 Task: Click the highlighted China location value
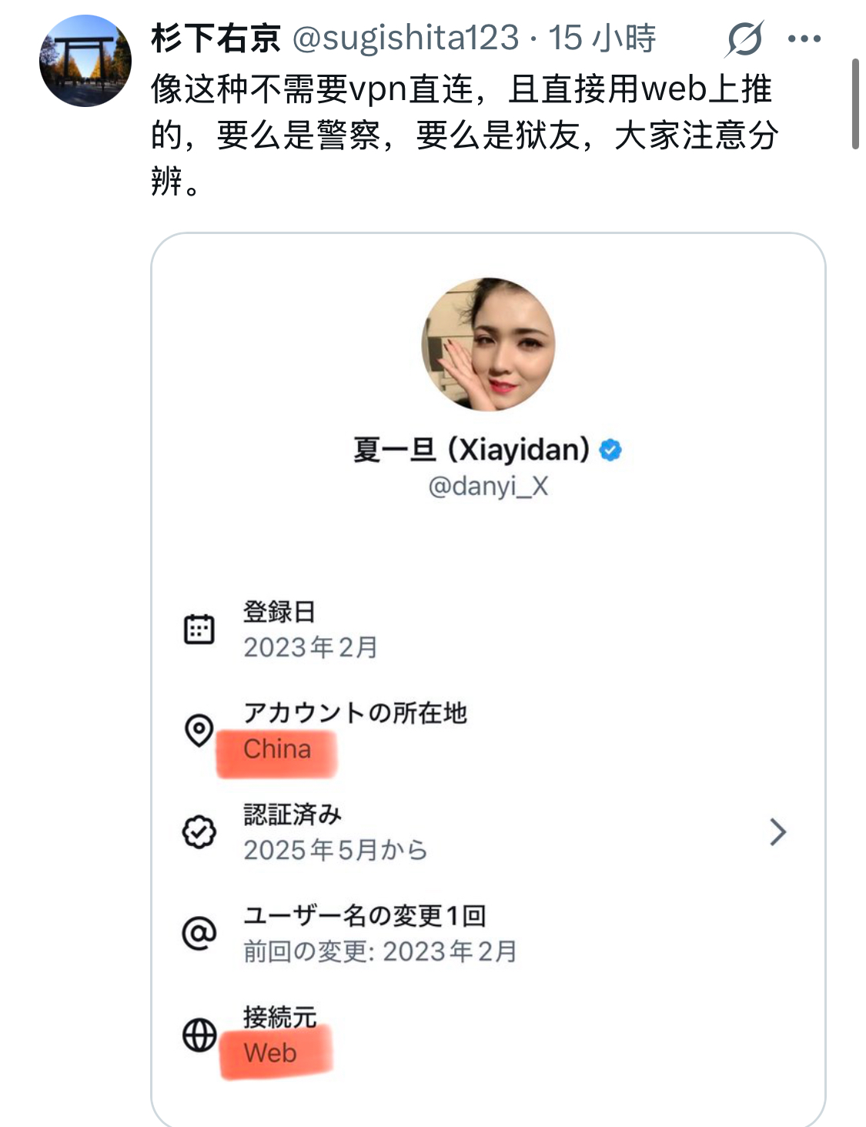click(277, 749)
